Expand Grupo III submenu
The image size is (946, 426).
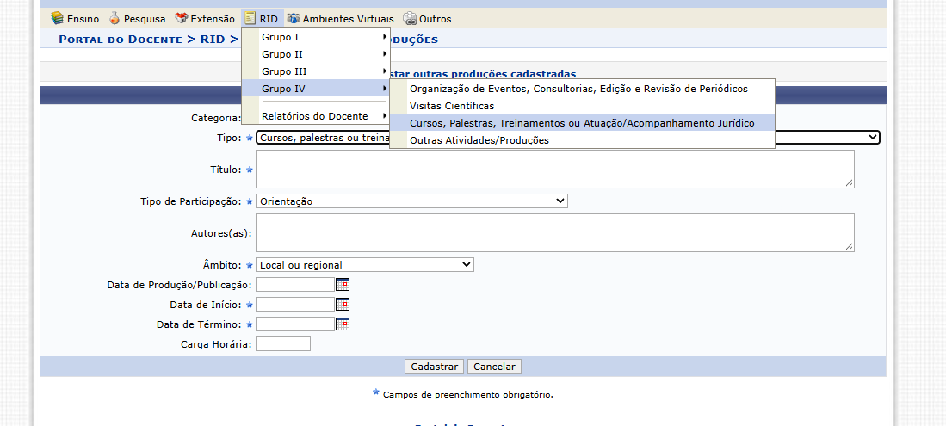[x=316, y=71]
